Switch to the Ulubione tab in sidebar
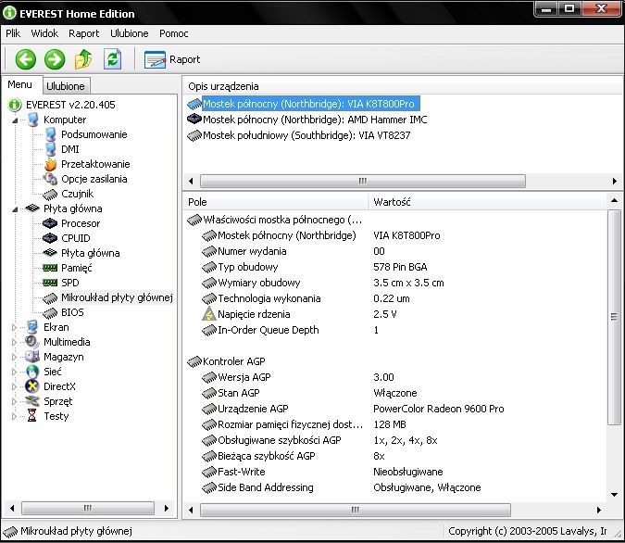This screenshot has height=543, width=625. (x=66, y=86)
